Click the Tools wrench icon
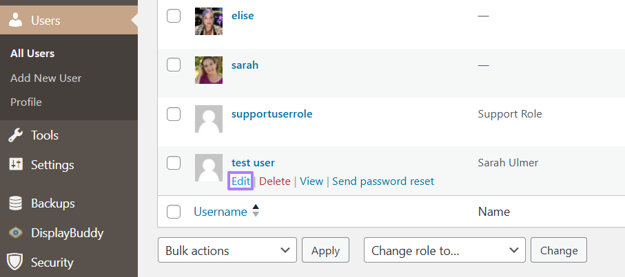The width and height of the screenshot is (625, 277). click(x=15, y=135)
